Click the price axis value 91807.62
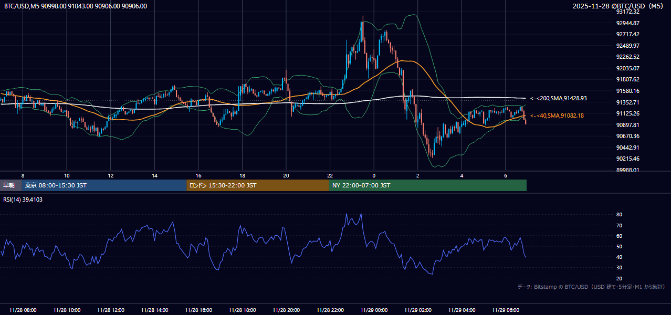This screenshot has height=315, width=671. (628, 79)
